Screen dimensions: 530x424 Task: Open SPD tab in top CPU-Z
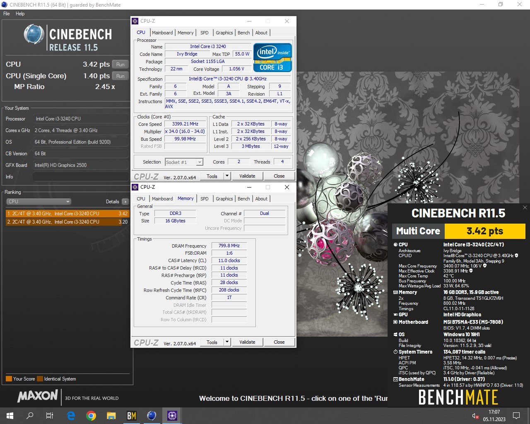205,33
